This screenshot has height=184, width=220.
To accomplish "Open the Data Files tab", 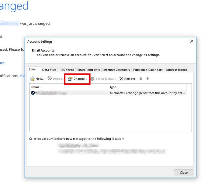I will point(49,70).
